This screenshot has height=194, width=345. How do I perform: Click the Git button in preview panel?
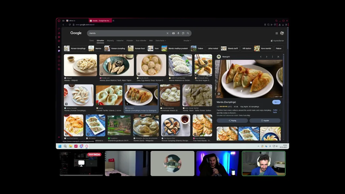point(276,102)
